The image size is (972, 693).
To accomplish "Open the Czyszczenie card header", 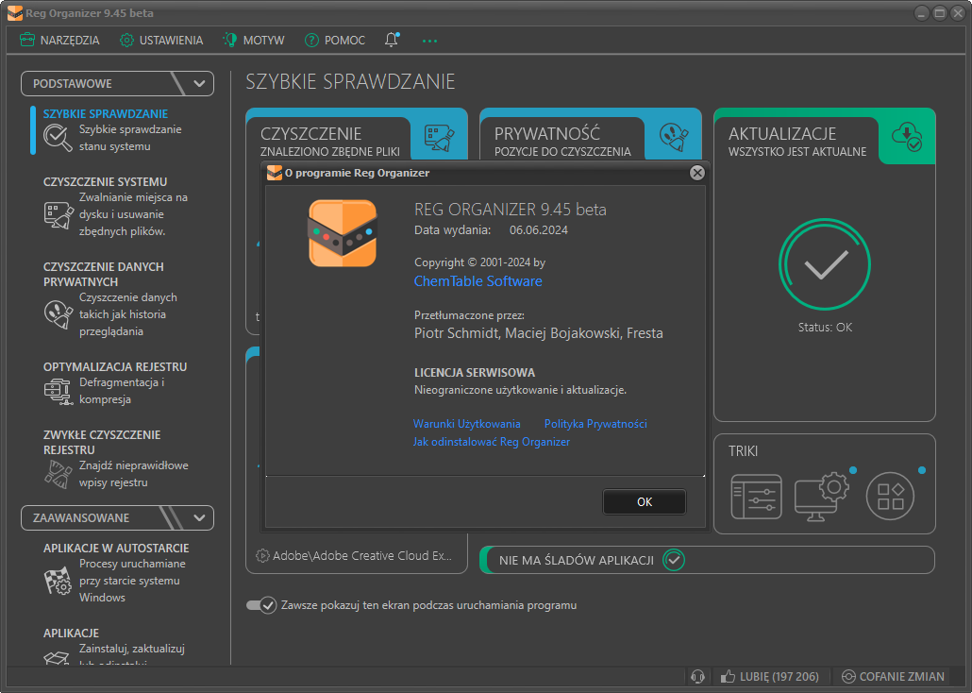I will pos(329,142).
